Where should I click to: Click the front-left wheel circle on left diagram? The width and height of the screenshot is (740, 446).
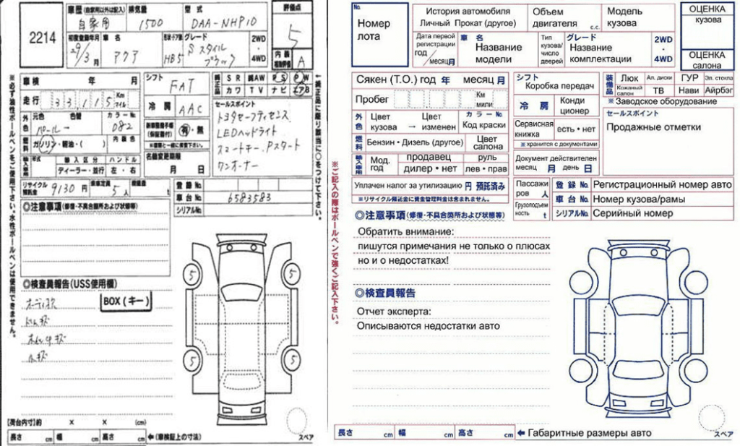(x=192, y=275)
